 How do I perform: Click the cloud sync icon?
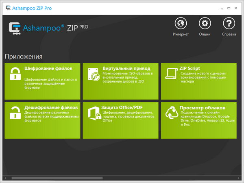pyautogui.click(x=170, y=113)
